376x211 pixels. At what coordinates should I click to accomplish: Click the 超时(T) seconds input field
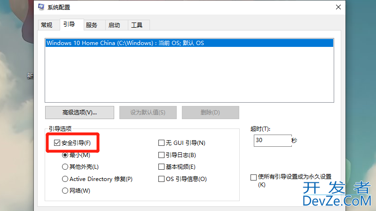pyautogui.click(x=273, y=140)
